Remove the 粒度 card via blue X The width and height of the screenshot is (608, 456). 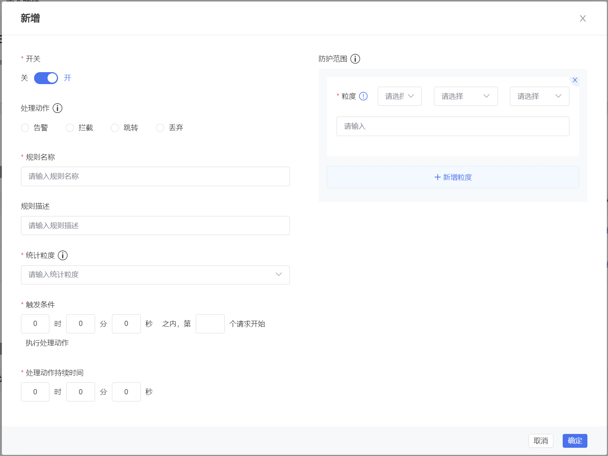click(575, 80)
